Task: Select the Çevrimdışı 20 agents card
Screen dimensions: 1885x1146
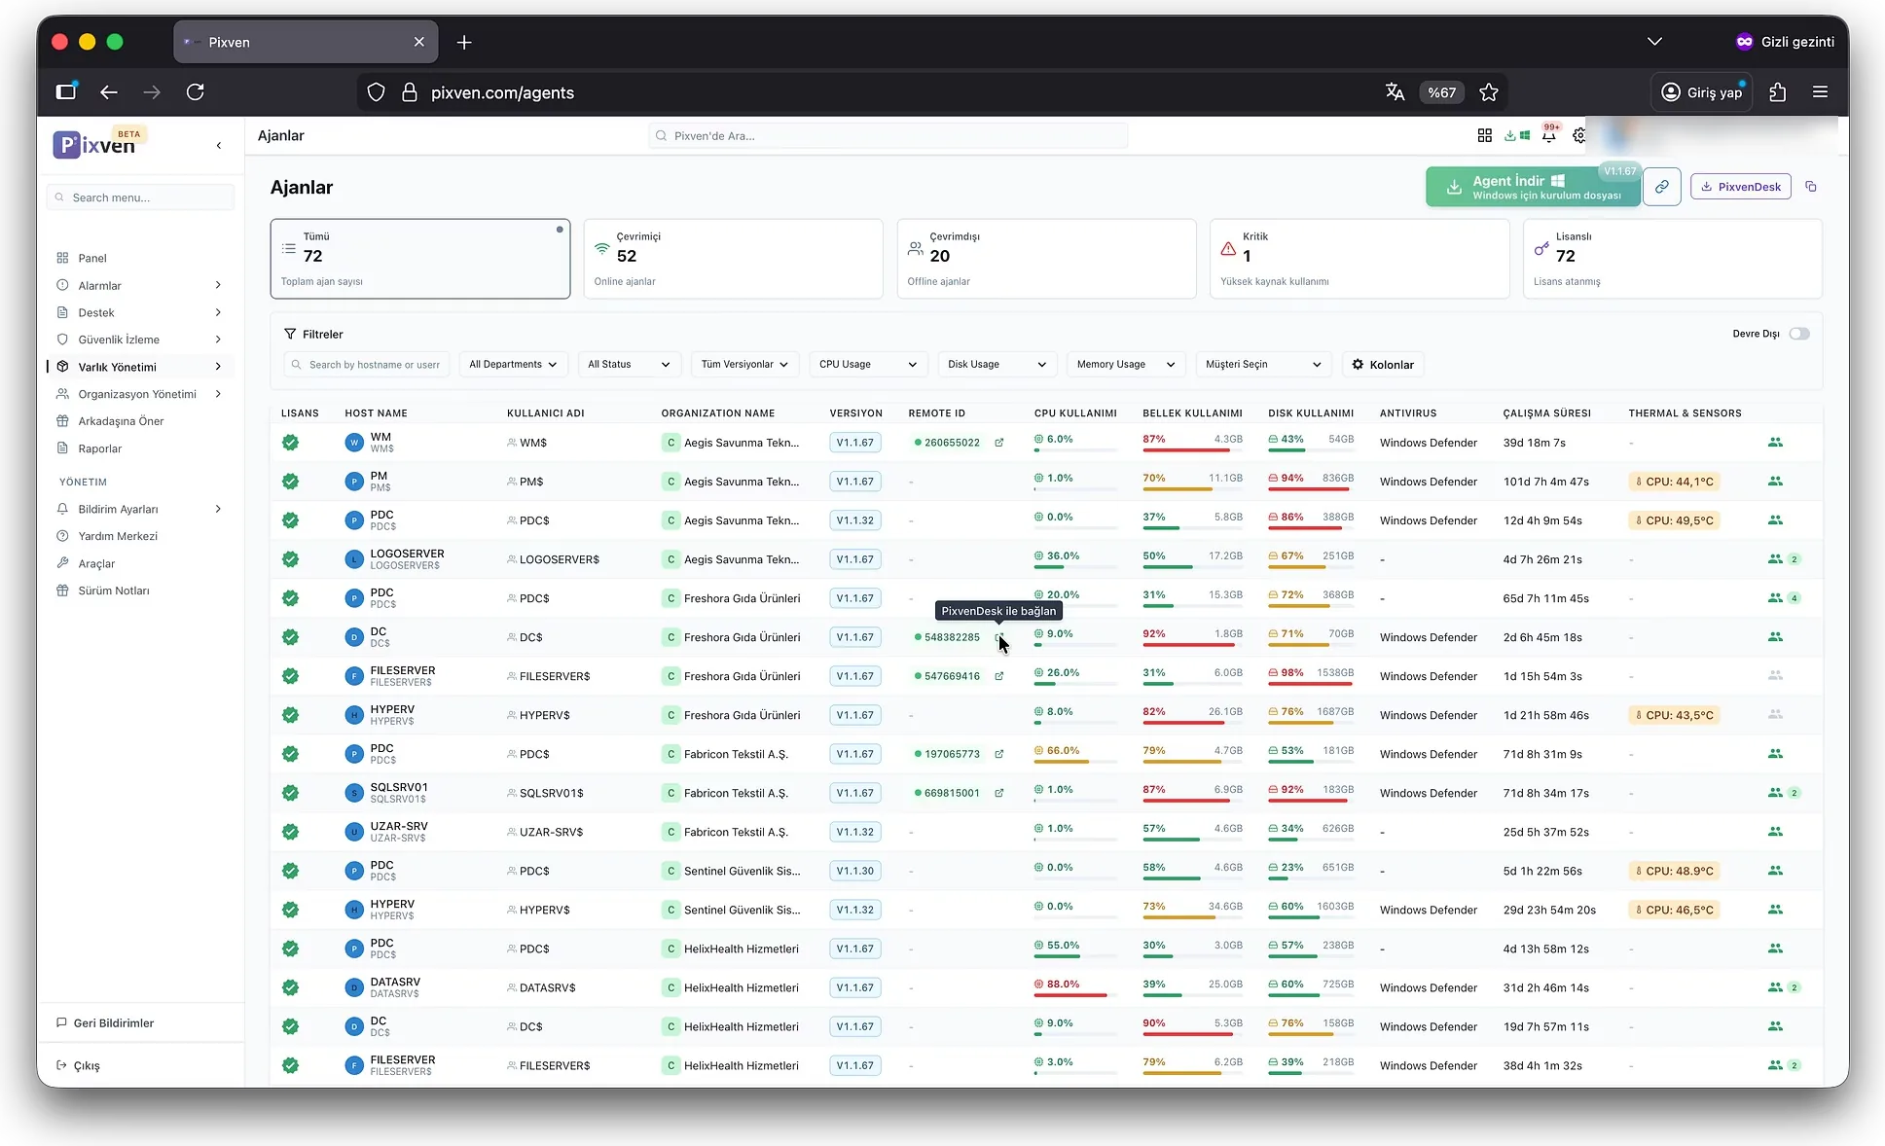Action: pyautogui.click(x=1046, y=259)
